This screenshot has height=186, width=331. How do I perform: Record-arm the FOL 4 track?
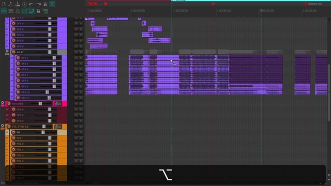pyautogui.click(x=13, y=155)
